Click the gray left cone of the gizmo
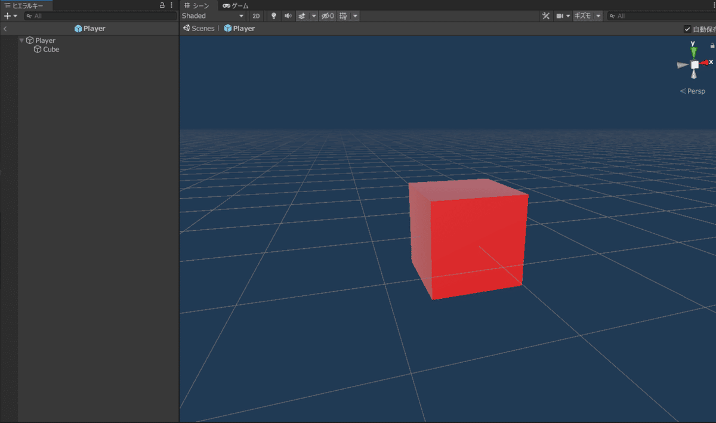The width and height of the screenshot is (716, 423). point(683,66)
